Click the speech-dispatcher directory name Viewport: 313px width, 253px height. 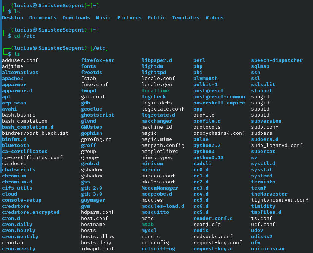277,60
